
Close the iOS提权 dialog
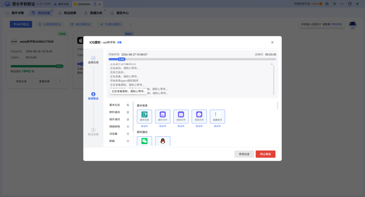(x=272, y=42)
